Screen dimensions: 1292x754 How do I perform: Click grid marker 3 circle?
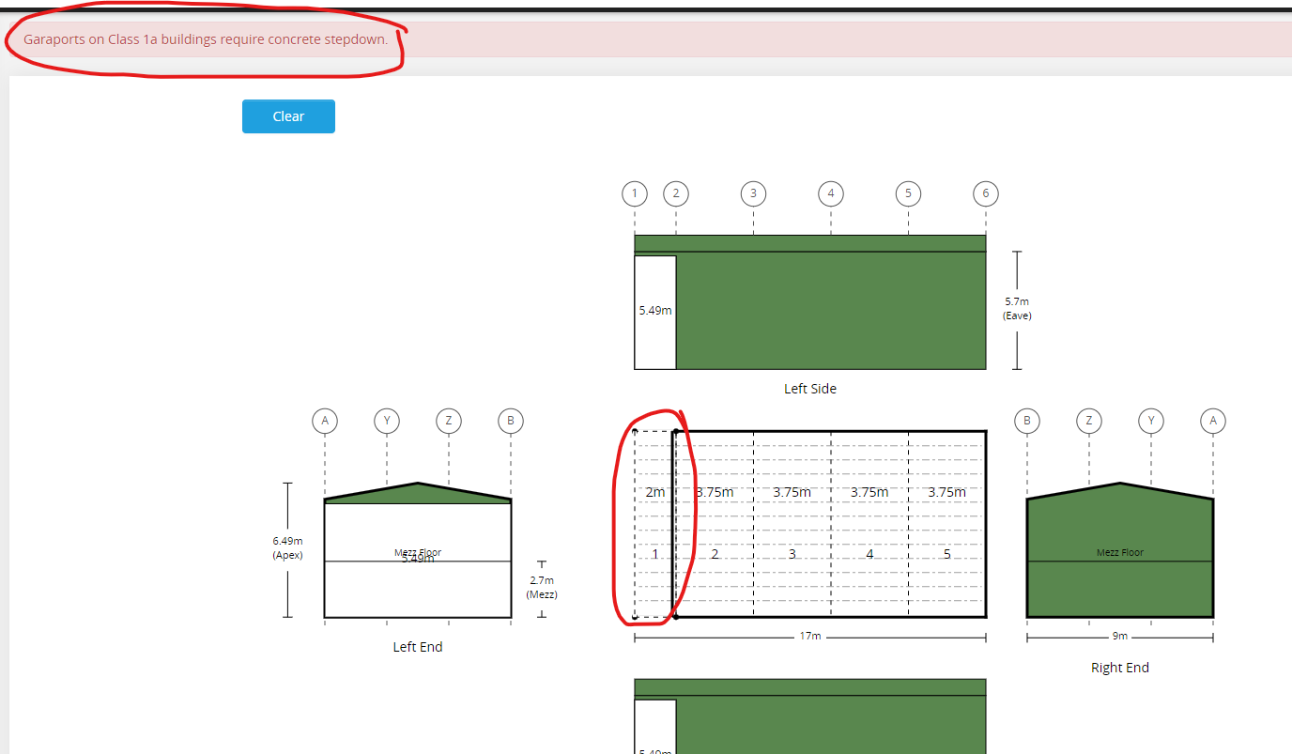point(753,194)
